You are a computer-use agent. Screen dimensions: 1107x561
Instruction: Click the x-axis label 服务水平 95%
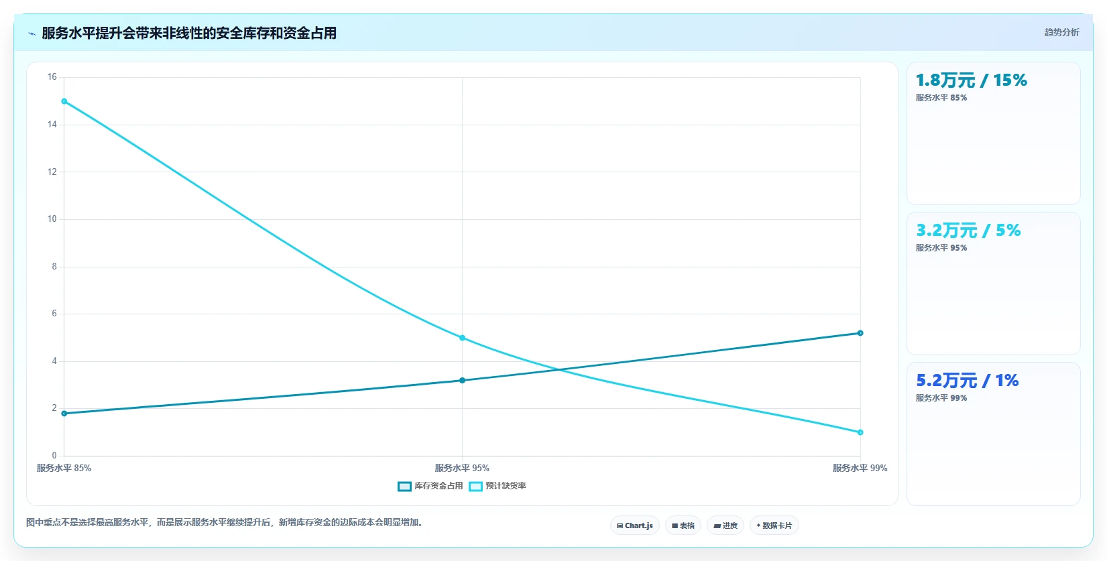(x=462, y=468)
